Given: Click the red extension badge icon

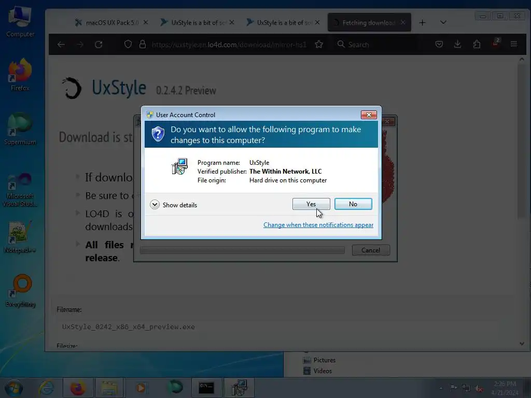Looking at the screenshot, I should tap(495, 44).
